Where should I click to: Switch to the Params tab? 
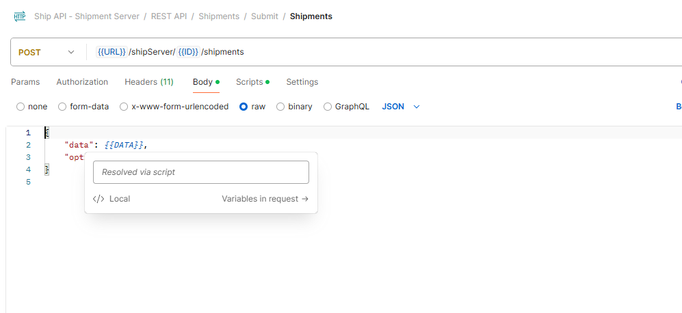pyautogui.click(x=25, y=82)
